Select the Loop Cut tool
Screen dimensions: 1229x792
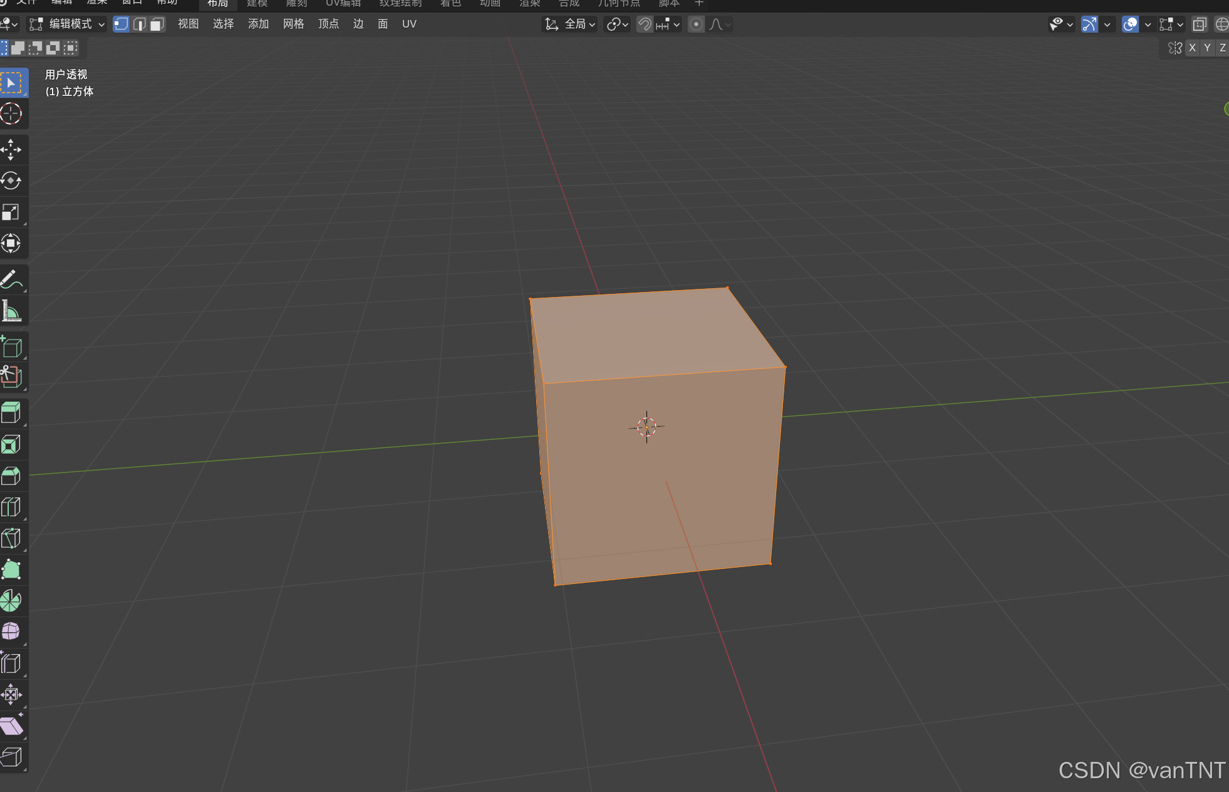[x=11, y=507]
